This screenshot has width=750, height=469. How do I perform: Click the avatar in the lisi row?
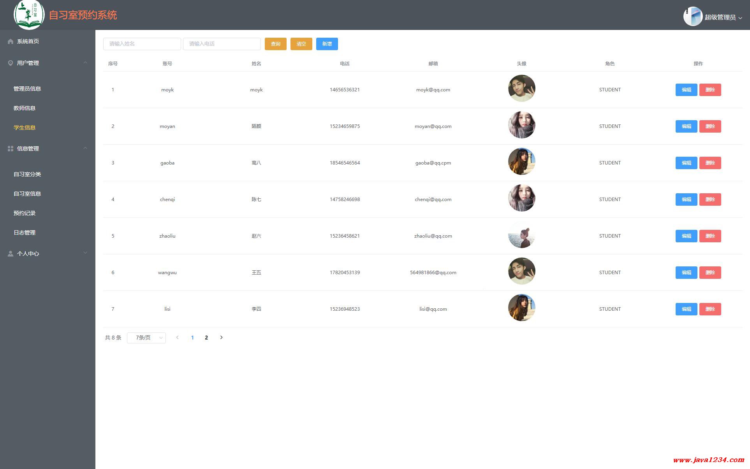click(x=522, y=308)
